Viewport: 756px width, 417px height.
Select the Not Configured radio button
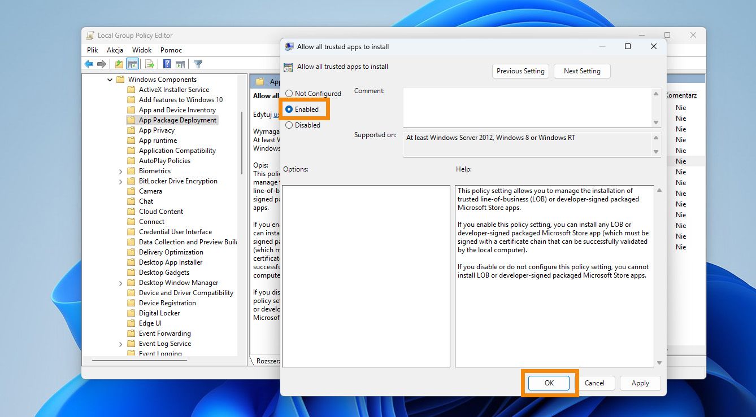click(289, 94)
